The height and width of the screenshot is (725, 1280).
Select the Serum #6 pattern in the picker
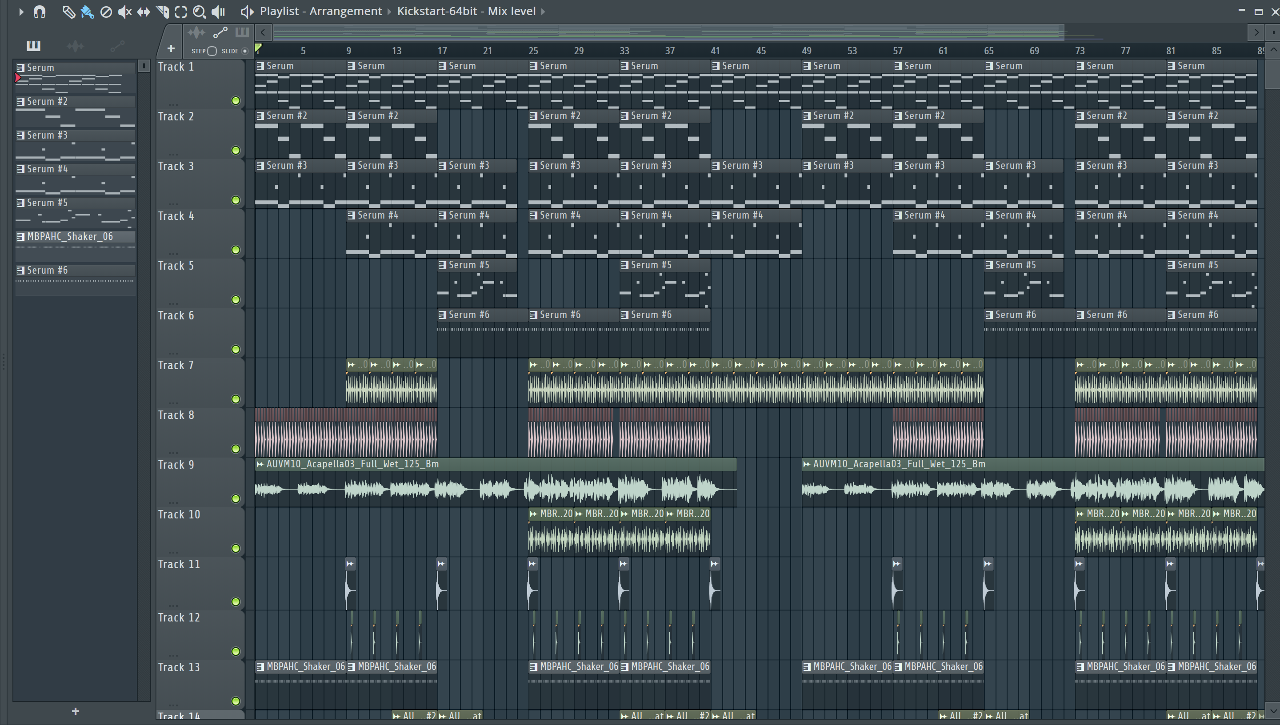75,281
